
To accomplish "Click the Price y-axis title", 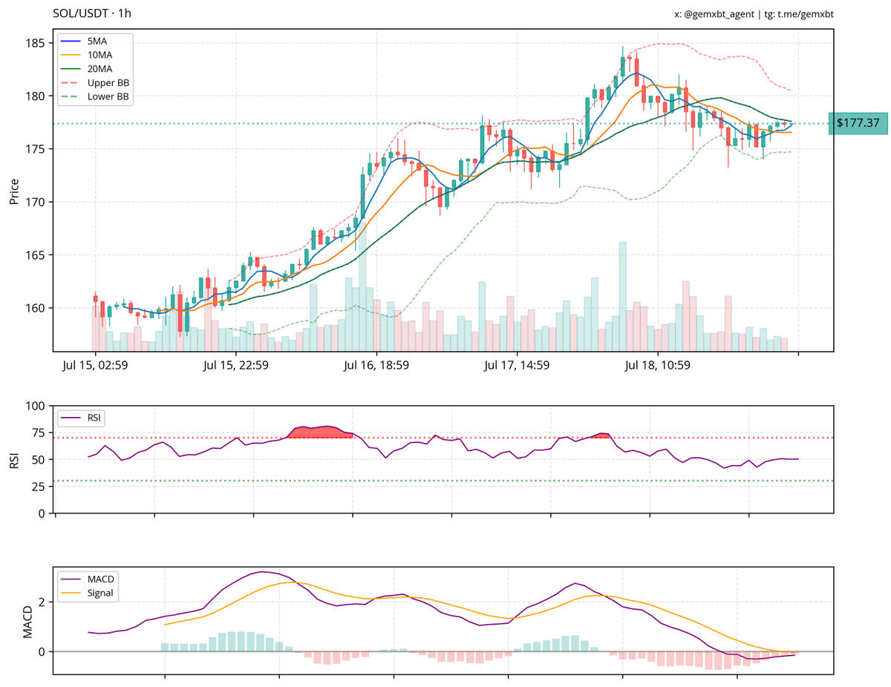I will coord(13,191).
